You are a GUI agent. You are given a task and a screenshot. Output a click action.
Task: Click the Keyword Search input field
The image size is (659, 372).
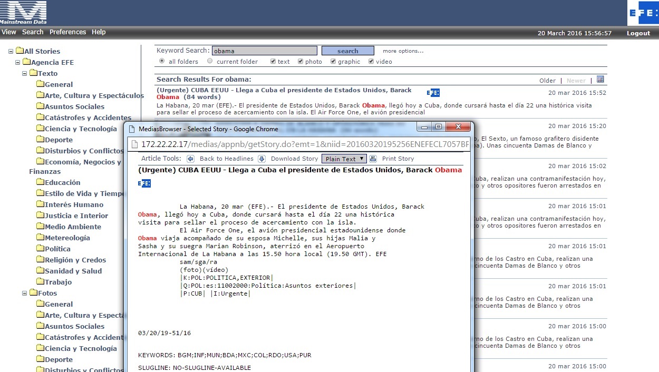click(x=264, y=51)
